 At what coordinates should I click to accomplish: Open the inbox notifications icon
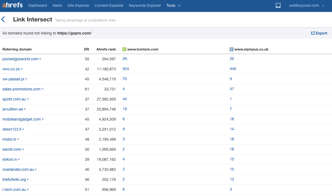pyautogui.click(x=278, y=5)
